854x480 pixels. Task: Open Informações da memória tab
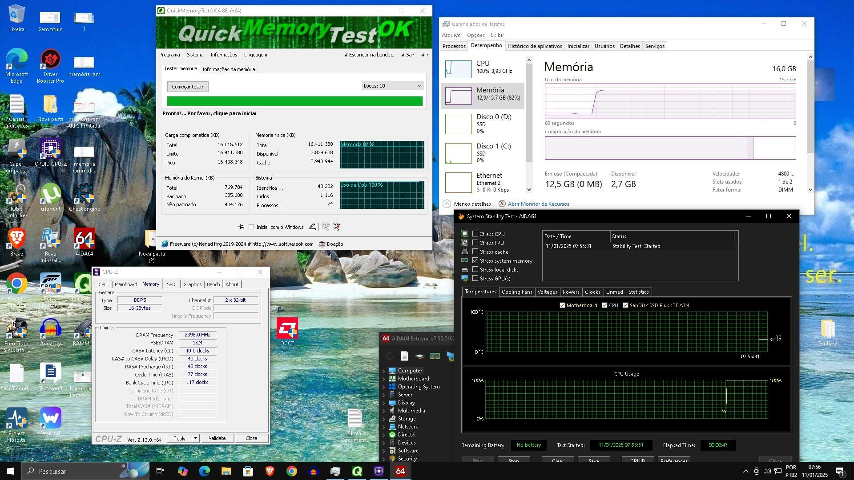(229, 69)
